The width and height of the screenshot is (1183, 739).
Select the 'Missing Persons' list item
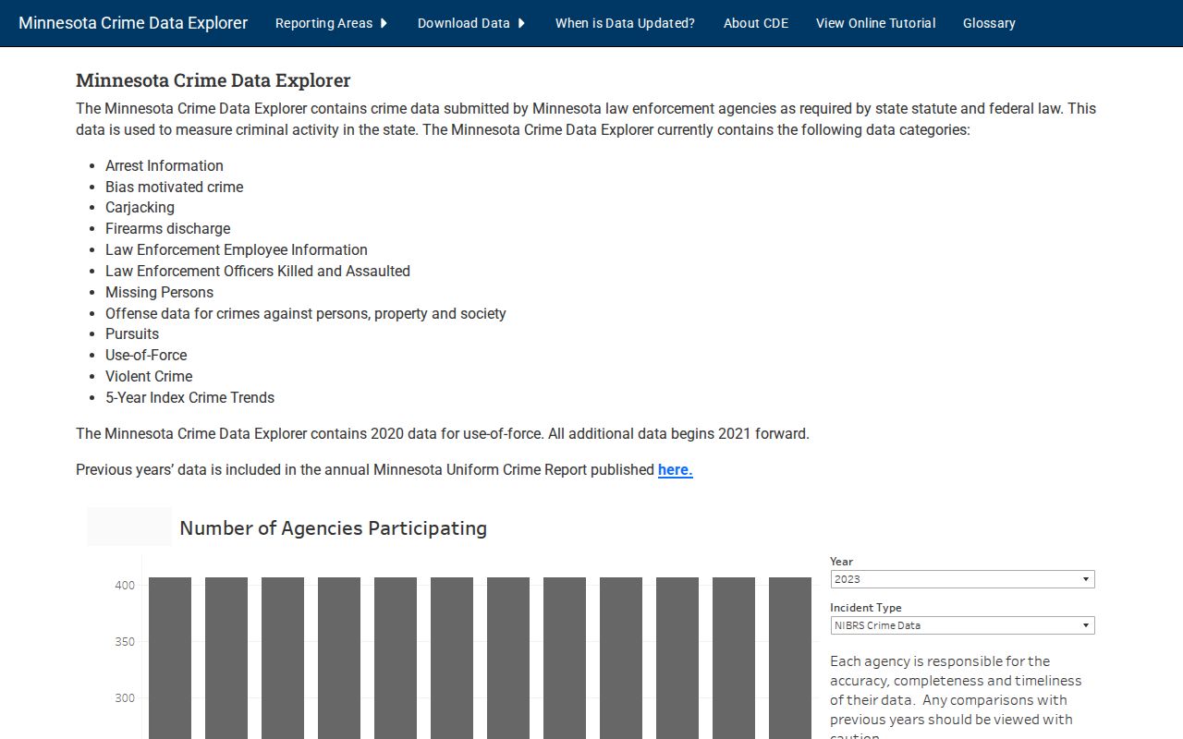(159, 292)
